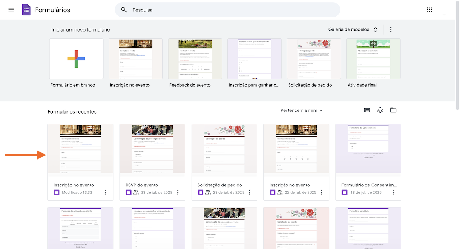Open Pesquisa de satisfação do cliente form

click(x=80, y=228)
